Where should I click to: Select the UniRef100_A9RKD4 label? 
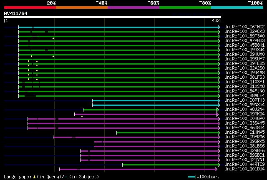(244, 114)
